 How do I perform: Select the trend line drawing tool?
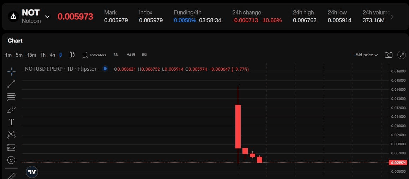11,84
